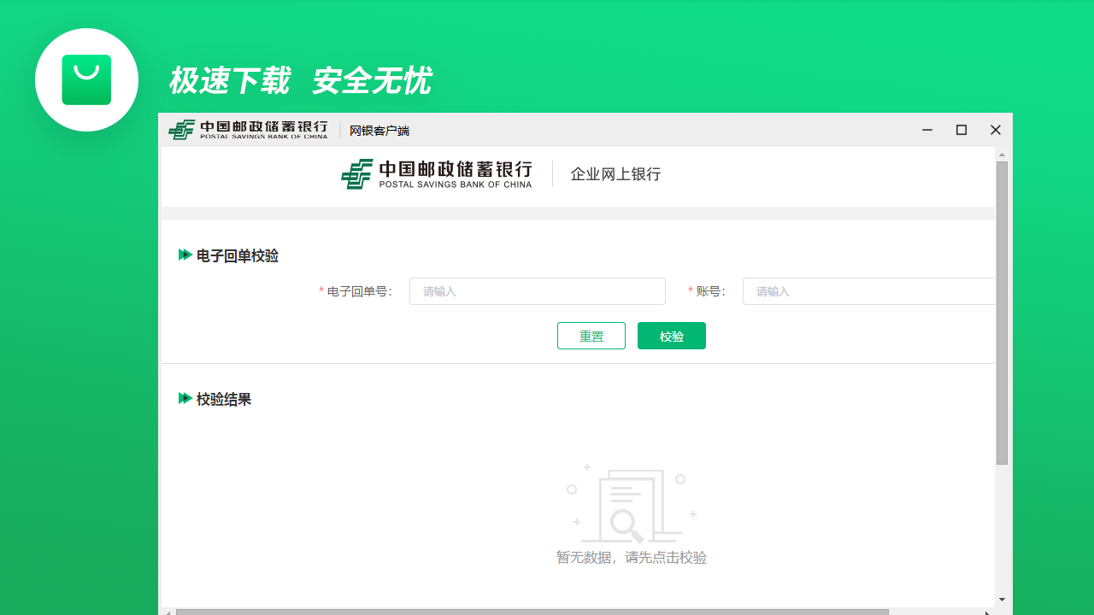This screenshot has width=1094, height=615.
Task: Click the empty-data document illustration
Action: 632,505
